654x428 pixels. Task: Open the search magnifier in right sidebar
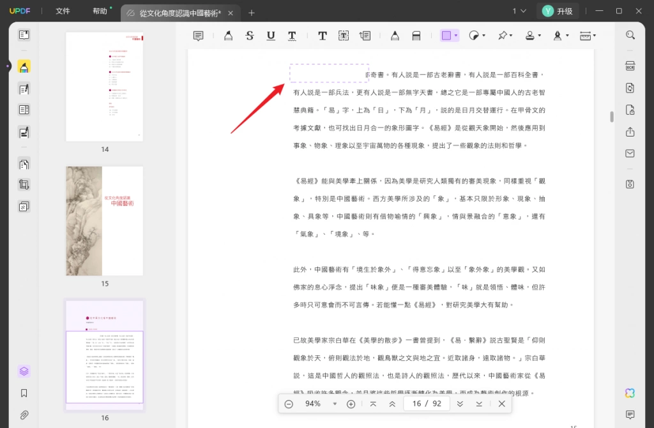pos(630,35)
